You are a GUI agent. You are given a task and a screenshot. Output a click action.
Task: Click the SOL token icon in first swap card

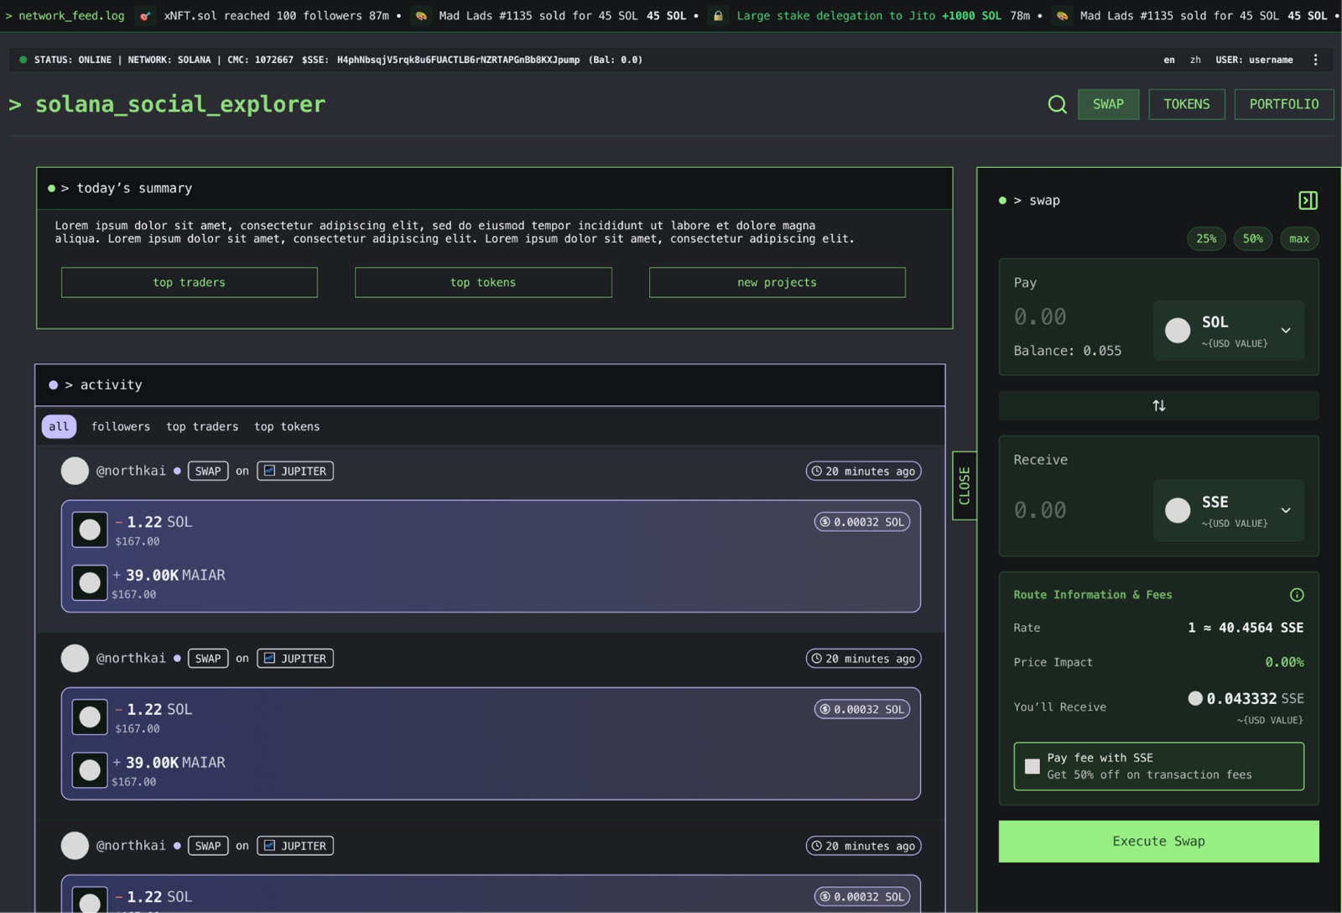click(x=90, y=530)
